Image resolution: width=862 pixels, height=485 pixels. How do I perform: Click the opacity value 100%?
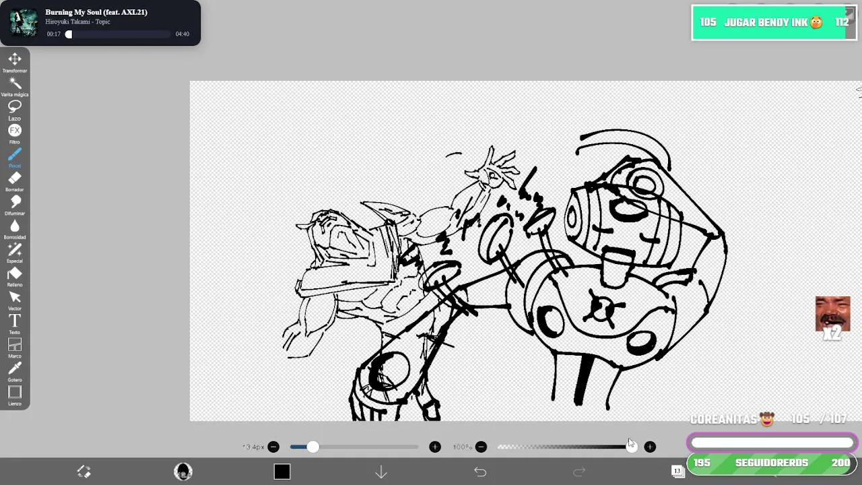click(x=462, y=447)
